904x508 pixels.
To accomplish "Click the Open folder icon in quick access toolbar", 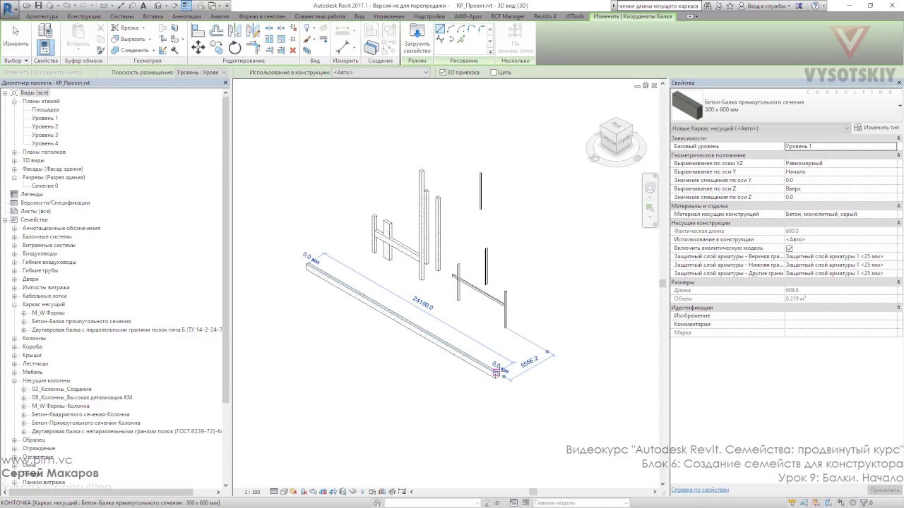I will [x=26, y=6].
